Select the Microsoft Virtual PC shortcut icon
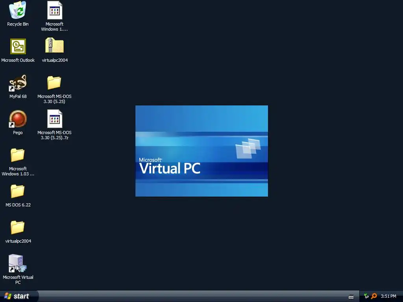The height and width of the screenshot is (302, 403). click(x=17, y=263)
